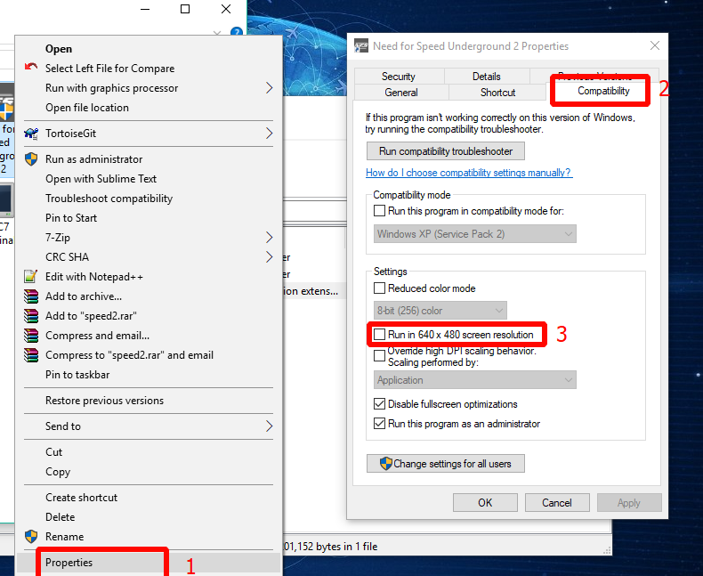The image size is (703, 576).
Task: Expand the 7-Zip submenu
Action: point(269,238)
